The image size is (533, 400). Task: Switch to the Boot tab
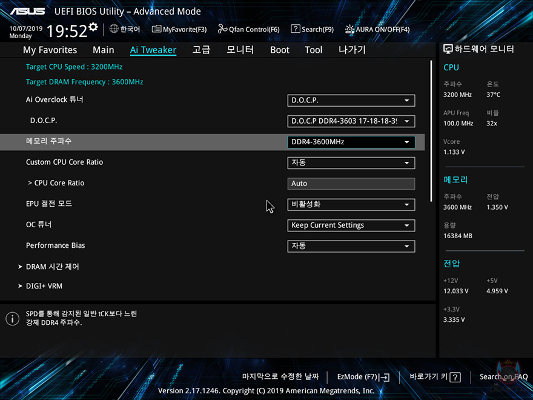(x=280, y=50)
